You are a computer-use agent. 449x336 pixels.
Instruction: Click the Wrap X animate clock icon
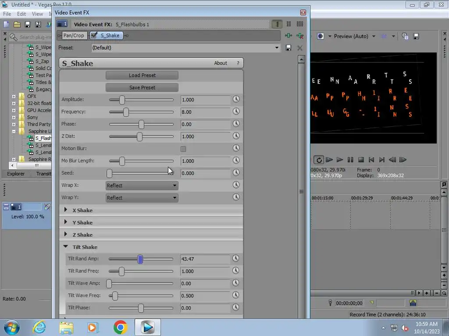click(x=236, y=185)
